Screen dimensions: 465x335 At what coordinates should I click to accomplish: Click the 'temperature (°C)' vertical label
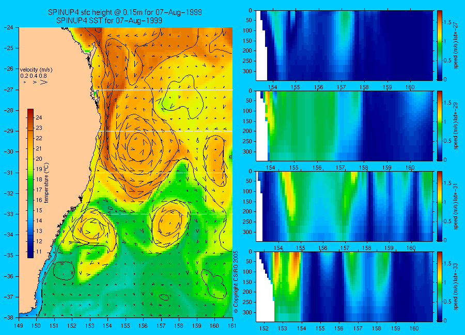click(47, 183)
